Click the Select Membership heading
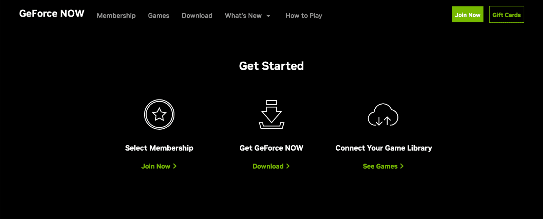Viewport: 543px width, 219px height. [x=159, y=148]
